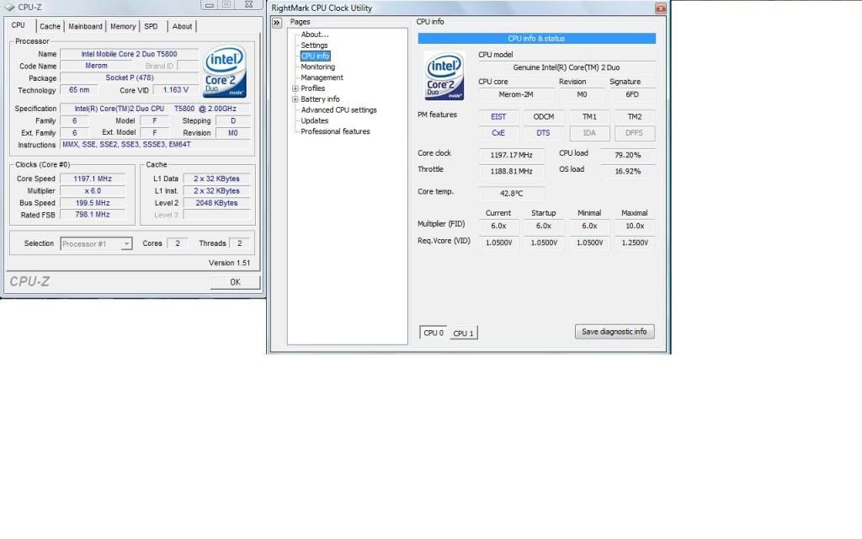This screenshot has width=862, height=539.
Task: Click the Save diagnostic info button
Action: click(615, 332)
